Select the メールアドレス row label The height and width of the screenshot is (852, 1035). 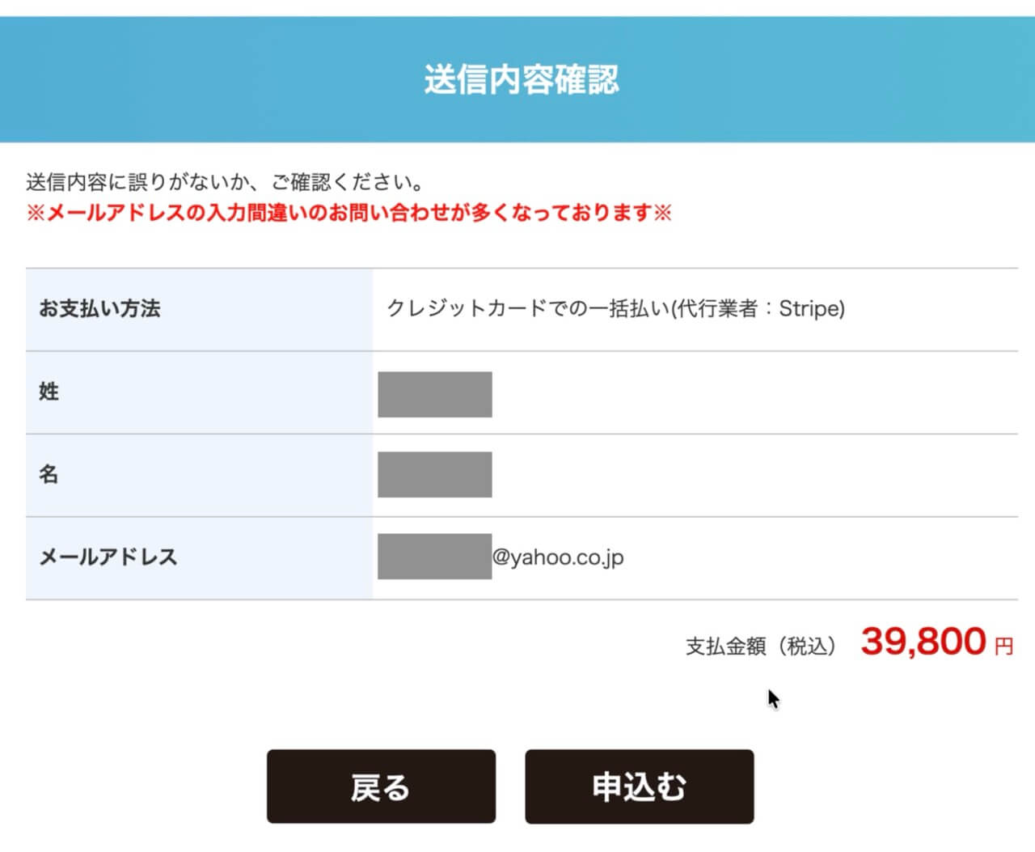tap(109, 557)
